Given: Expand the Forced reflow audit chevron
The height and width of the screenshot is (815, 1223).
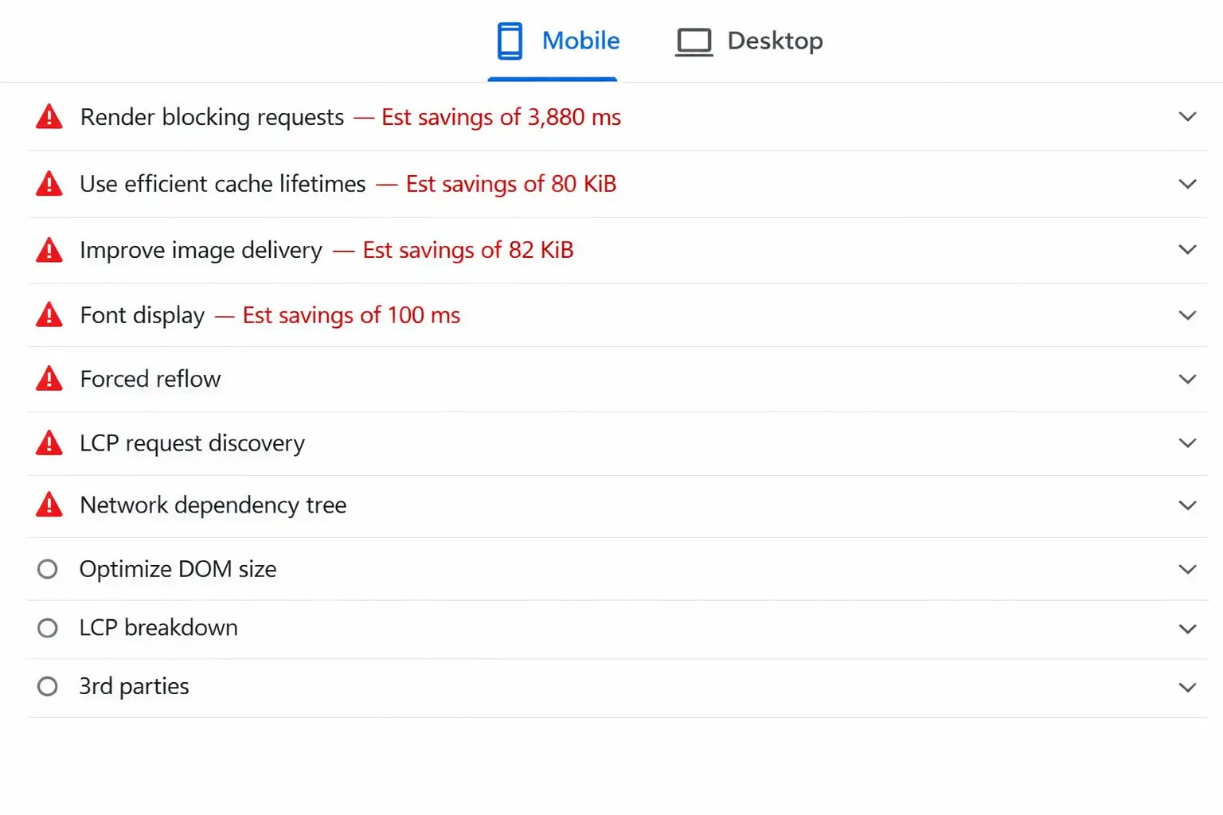Looking at the screenshot, I should (x=1186, y=379).
